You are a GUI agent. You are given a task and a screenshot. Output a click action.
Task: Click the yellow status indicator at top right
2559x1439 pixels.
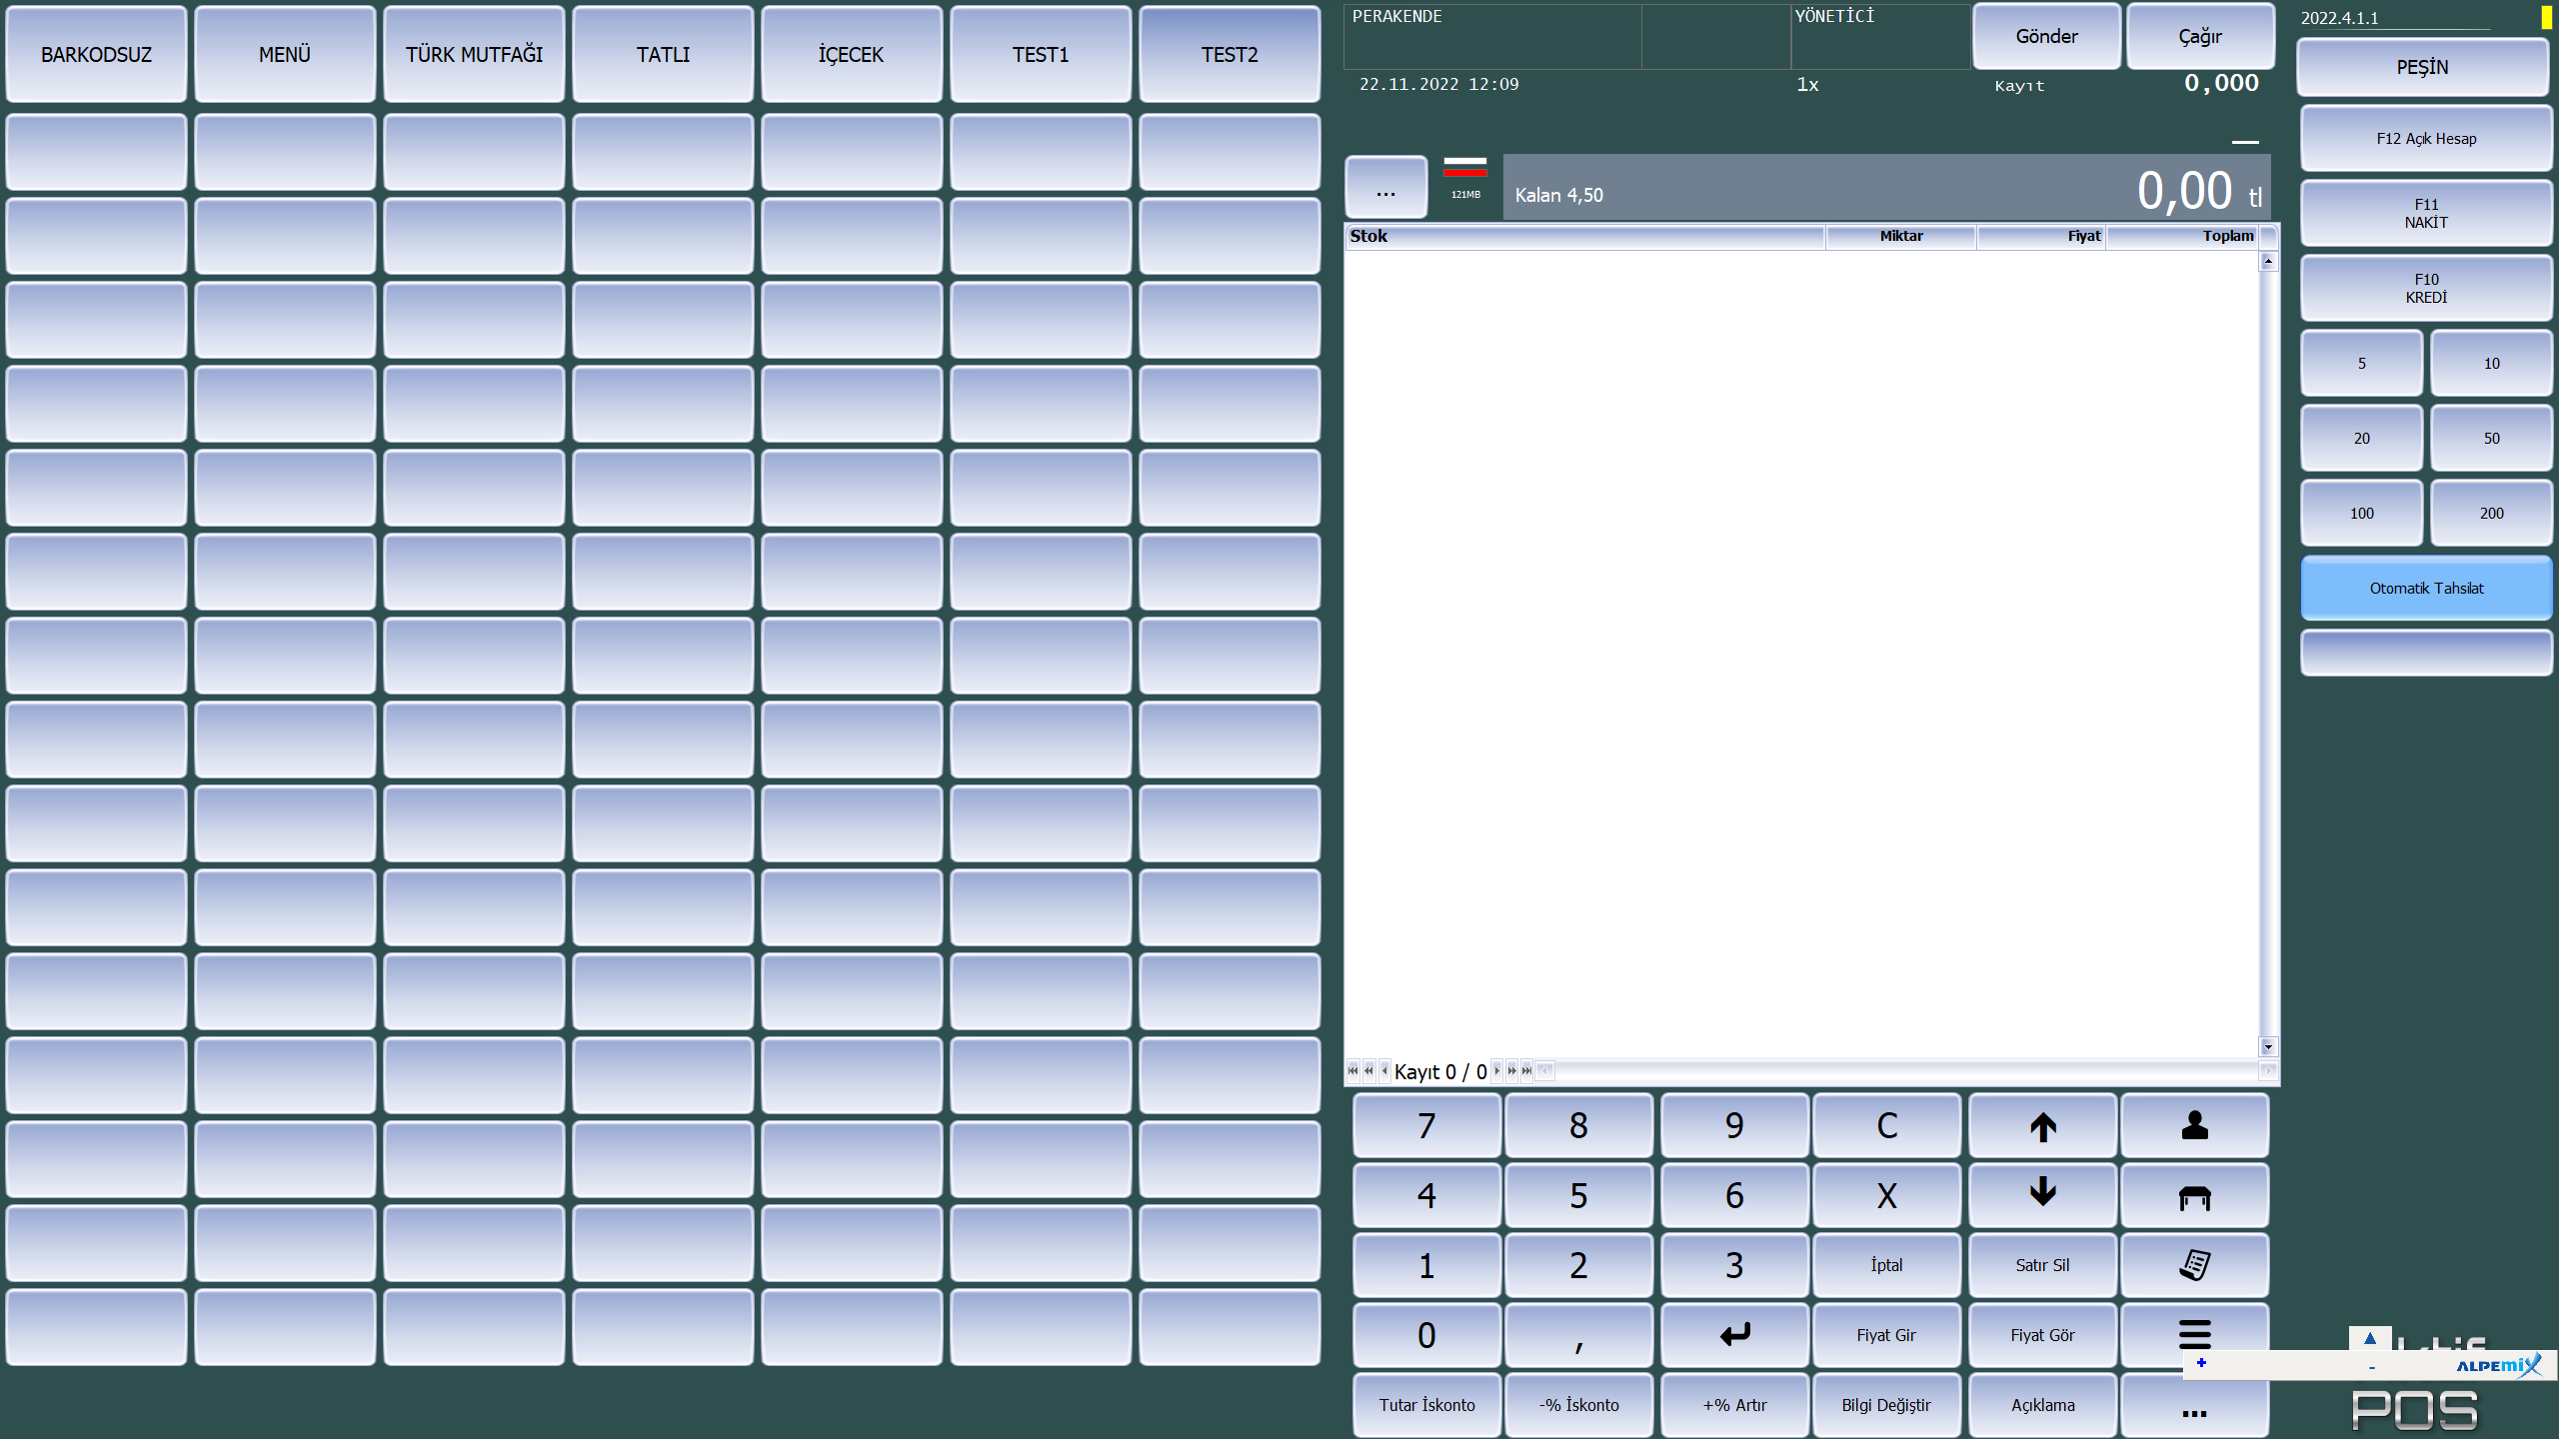(x=2546, y=17)
